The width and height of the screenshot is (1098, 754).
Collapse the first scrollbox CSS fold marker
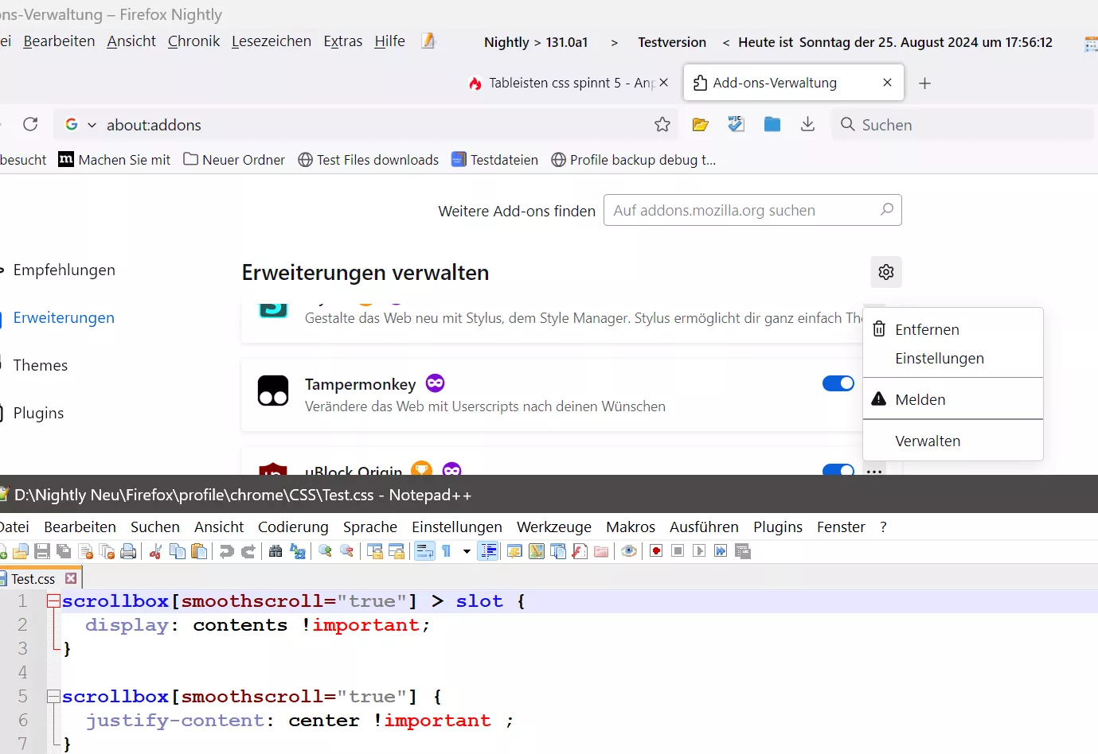click(x=53, y=601)
